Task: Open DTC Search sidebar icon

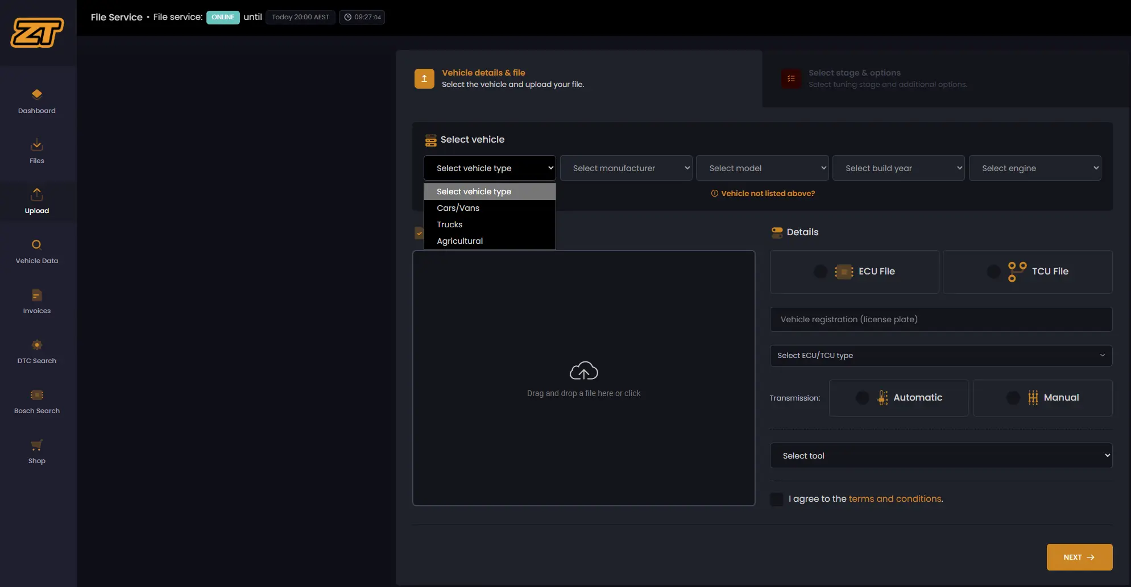Action: coord(37,345)
